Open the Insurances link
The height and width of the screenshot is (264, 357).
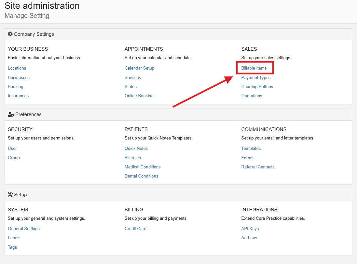click(x=18, y=96)
